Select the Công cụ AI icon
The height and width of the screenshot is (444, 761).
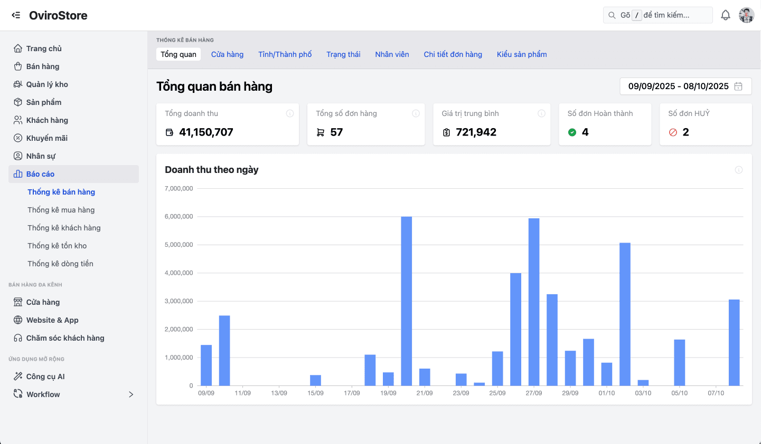coord(17,376)
